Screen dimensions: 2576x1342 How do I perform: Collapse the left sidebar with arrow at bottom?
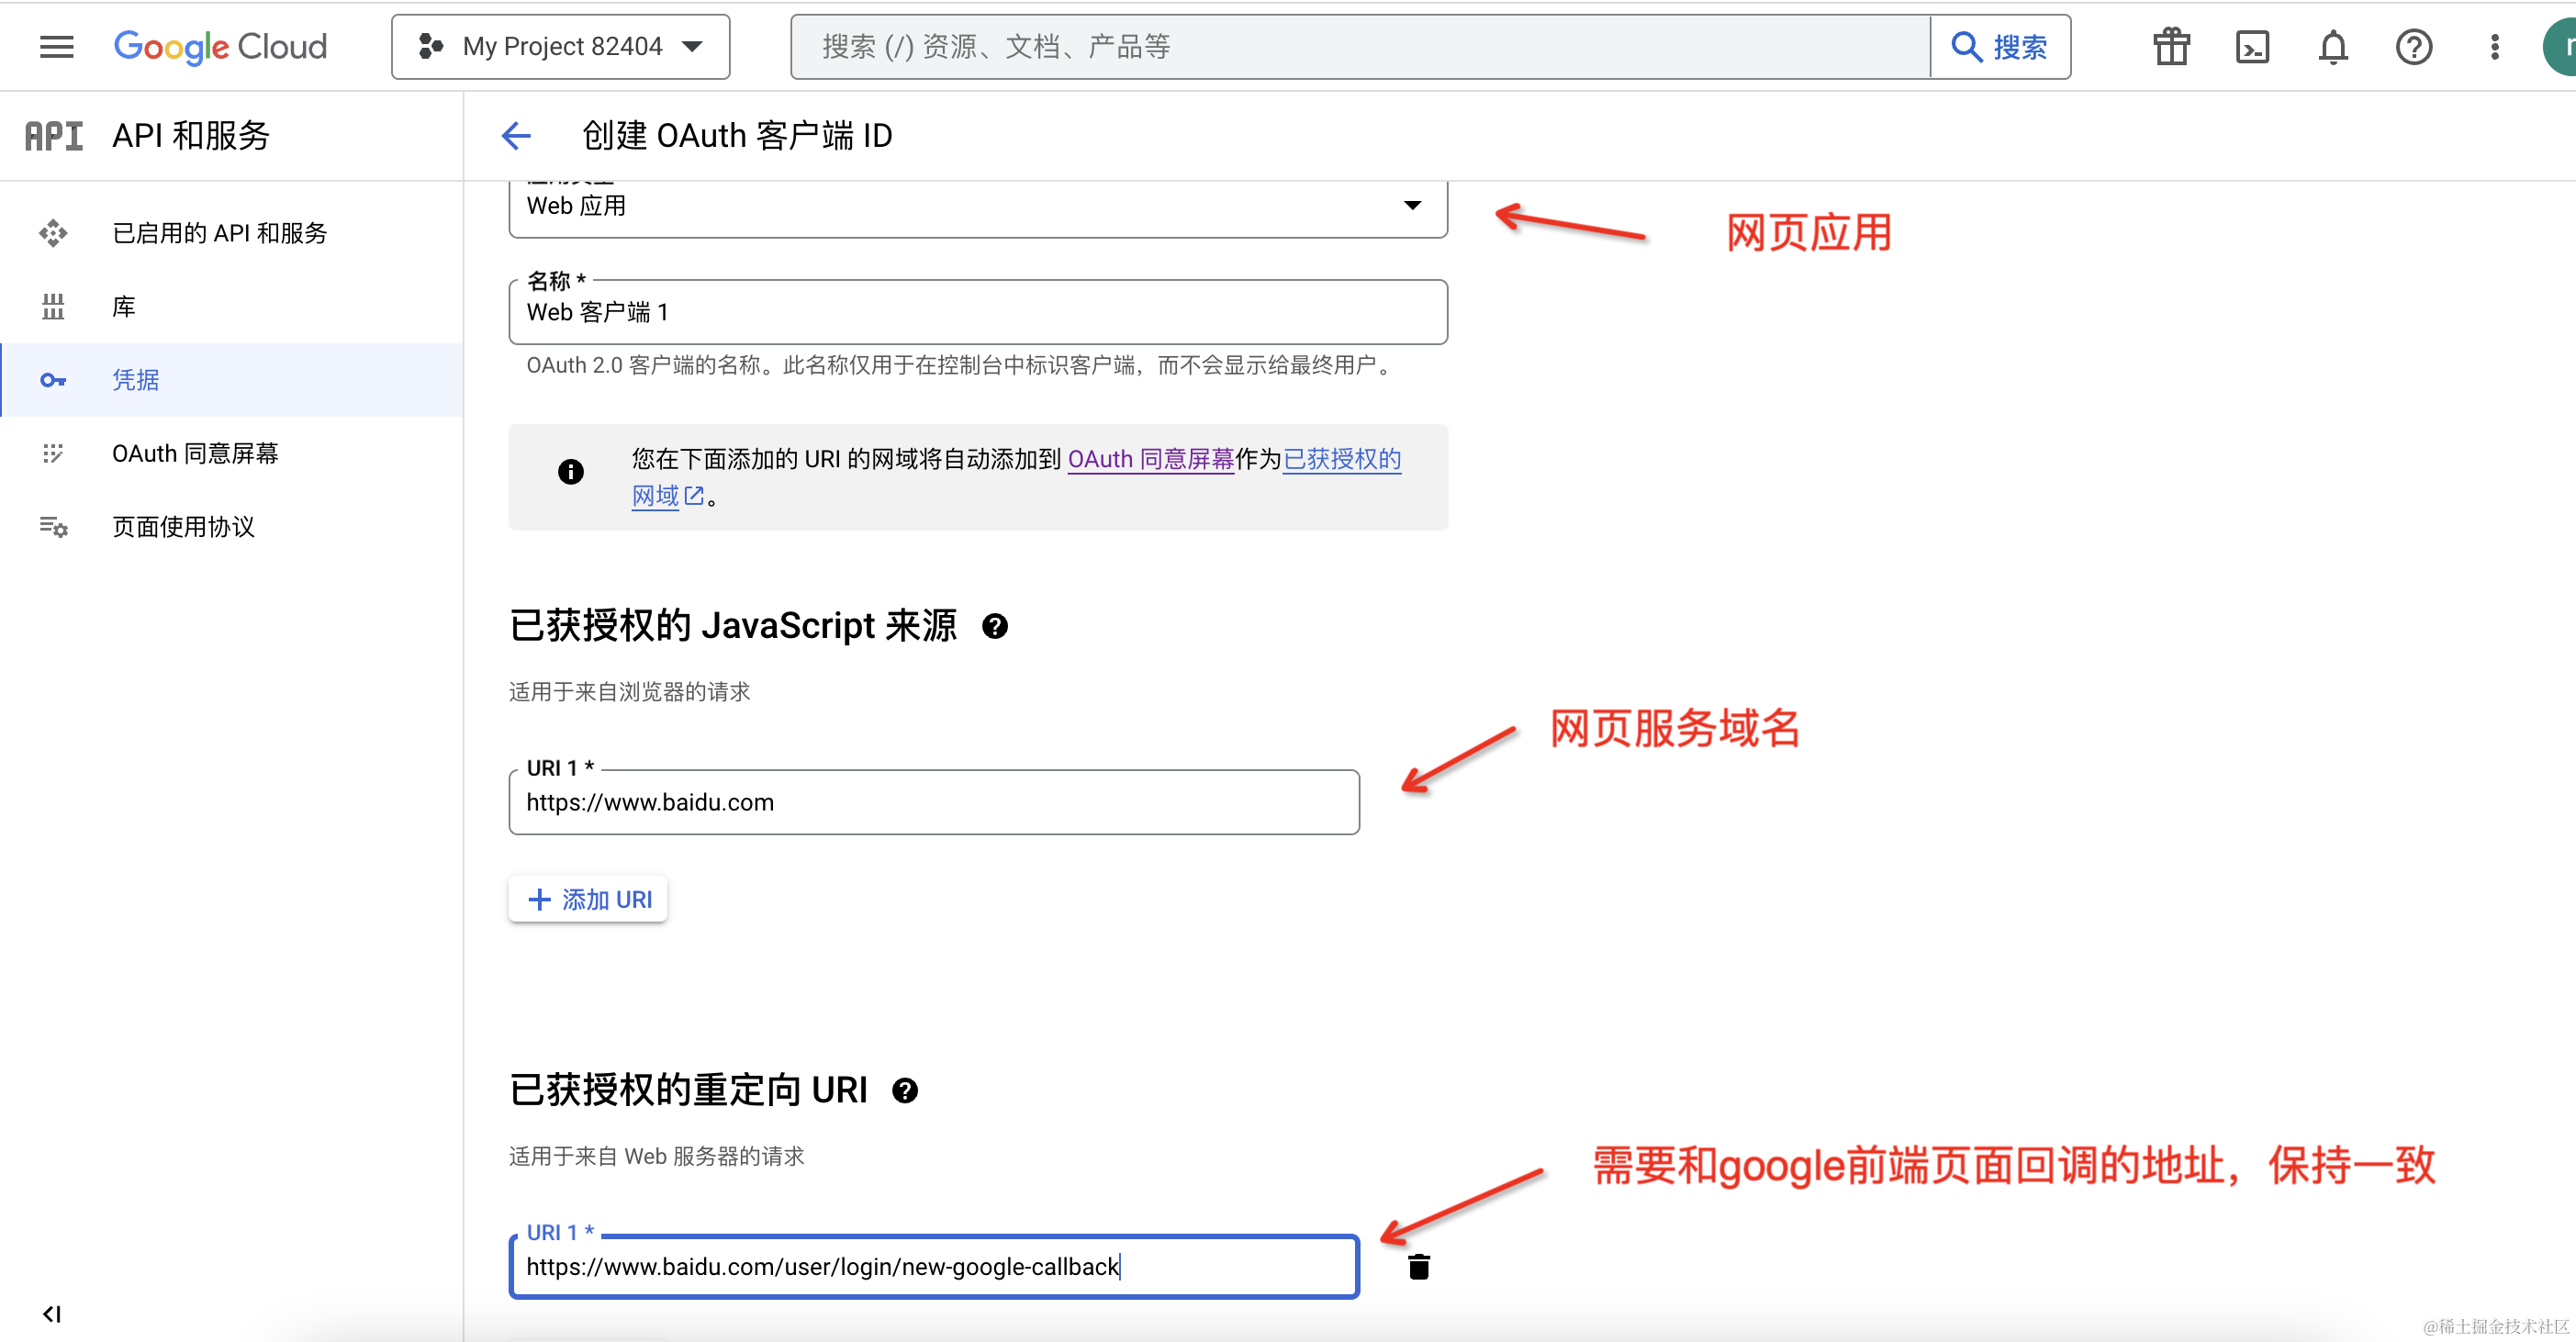(x=52, y=1314)
